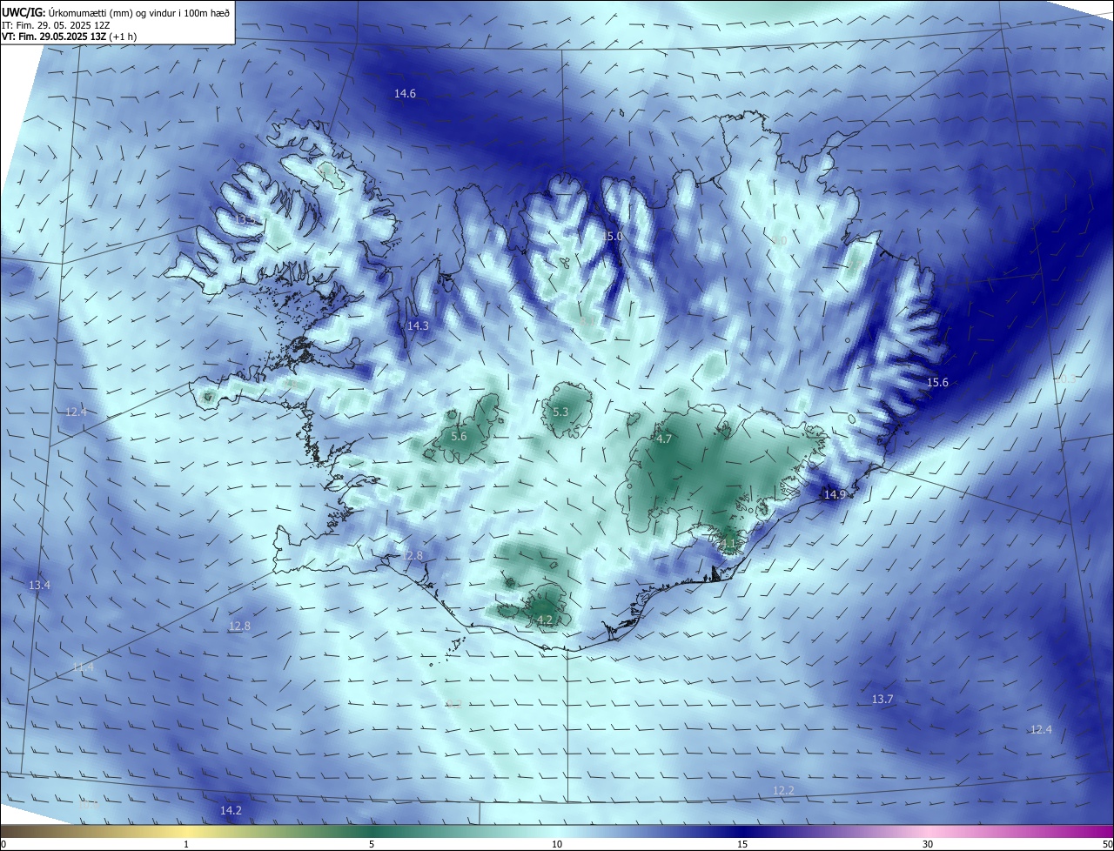Click the initial time line 'IT: Fim. 29. 05. 2025 12Z'

[56, 25]
